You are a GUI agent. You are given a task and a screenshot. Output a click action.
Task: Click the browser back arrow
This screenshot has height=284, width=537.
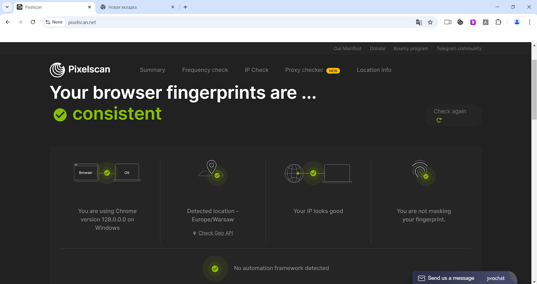8,22
